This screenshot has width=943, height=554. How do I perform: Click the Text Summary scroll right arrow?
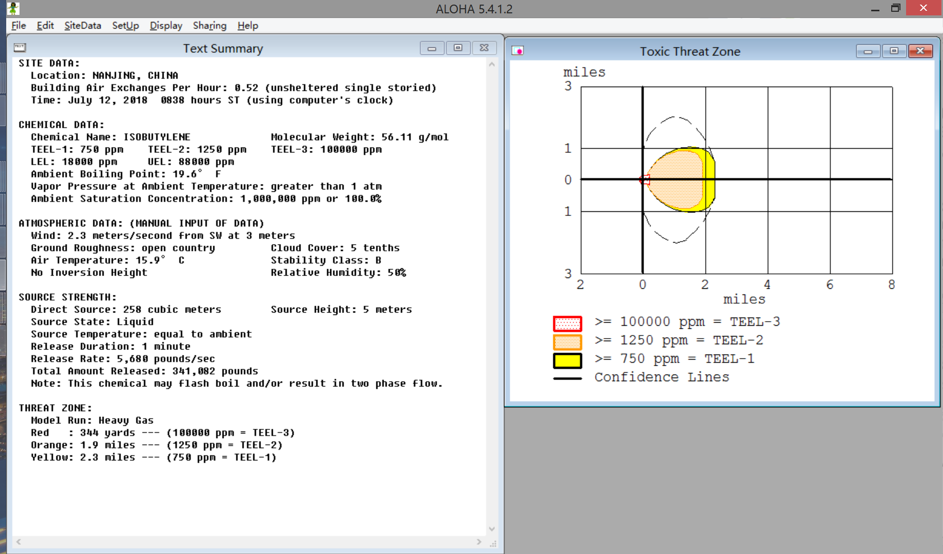tap(479, 542)
